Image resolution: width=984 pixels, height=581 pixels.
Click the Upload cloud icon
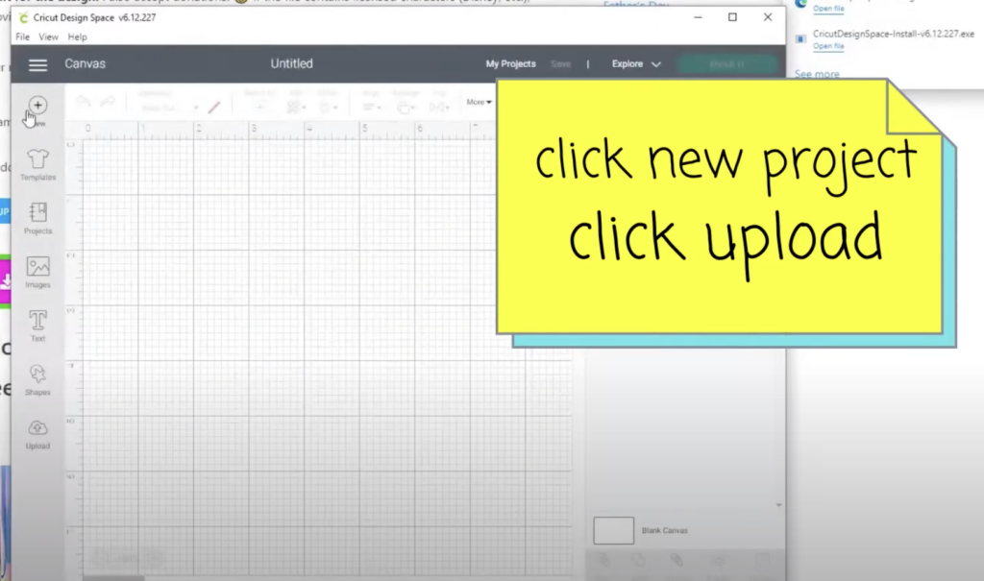38,430
